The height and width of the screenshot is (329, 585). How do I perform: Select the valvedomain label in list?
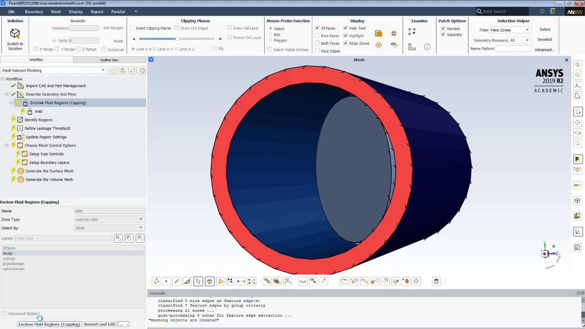14,269
